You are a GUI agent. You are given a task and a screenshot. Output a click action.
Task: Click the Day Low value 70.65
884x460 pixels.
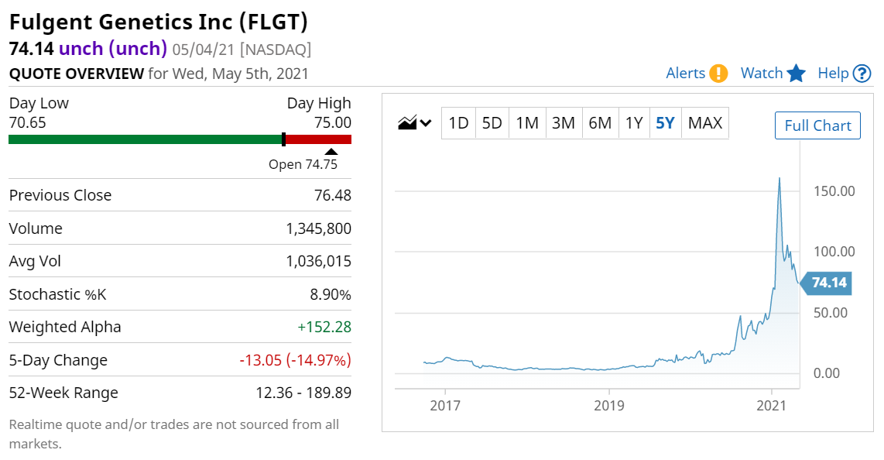(28, 122)
